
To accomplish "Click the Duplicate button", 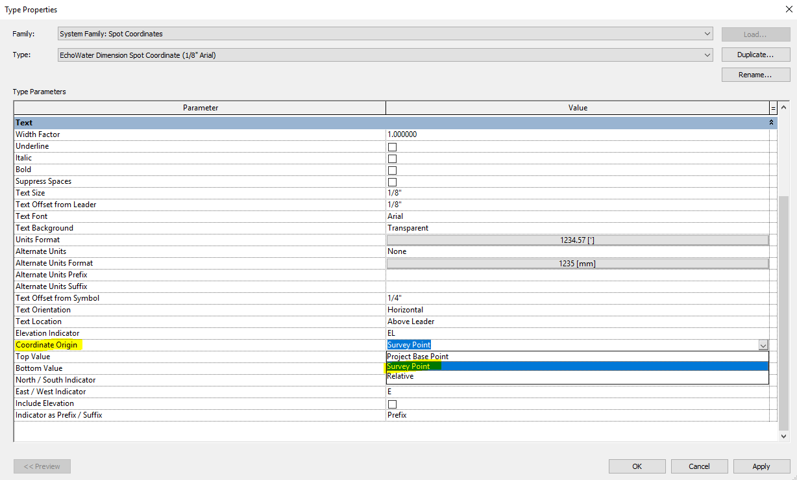I will tap(755, 54).
